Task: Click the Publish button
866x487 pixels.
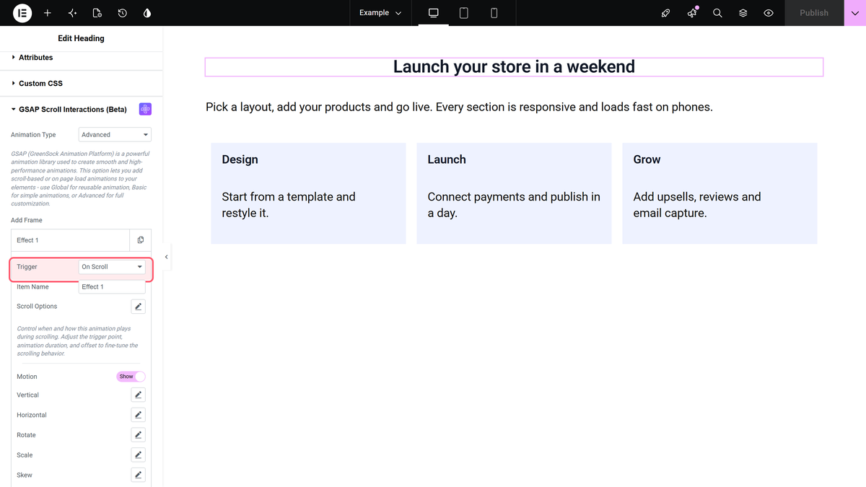Action: 814,13
